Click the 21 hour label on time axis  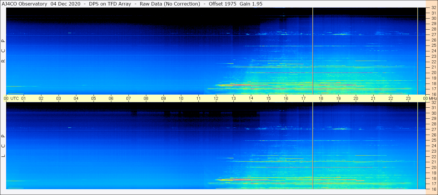(x=373, y=98)
